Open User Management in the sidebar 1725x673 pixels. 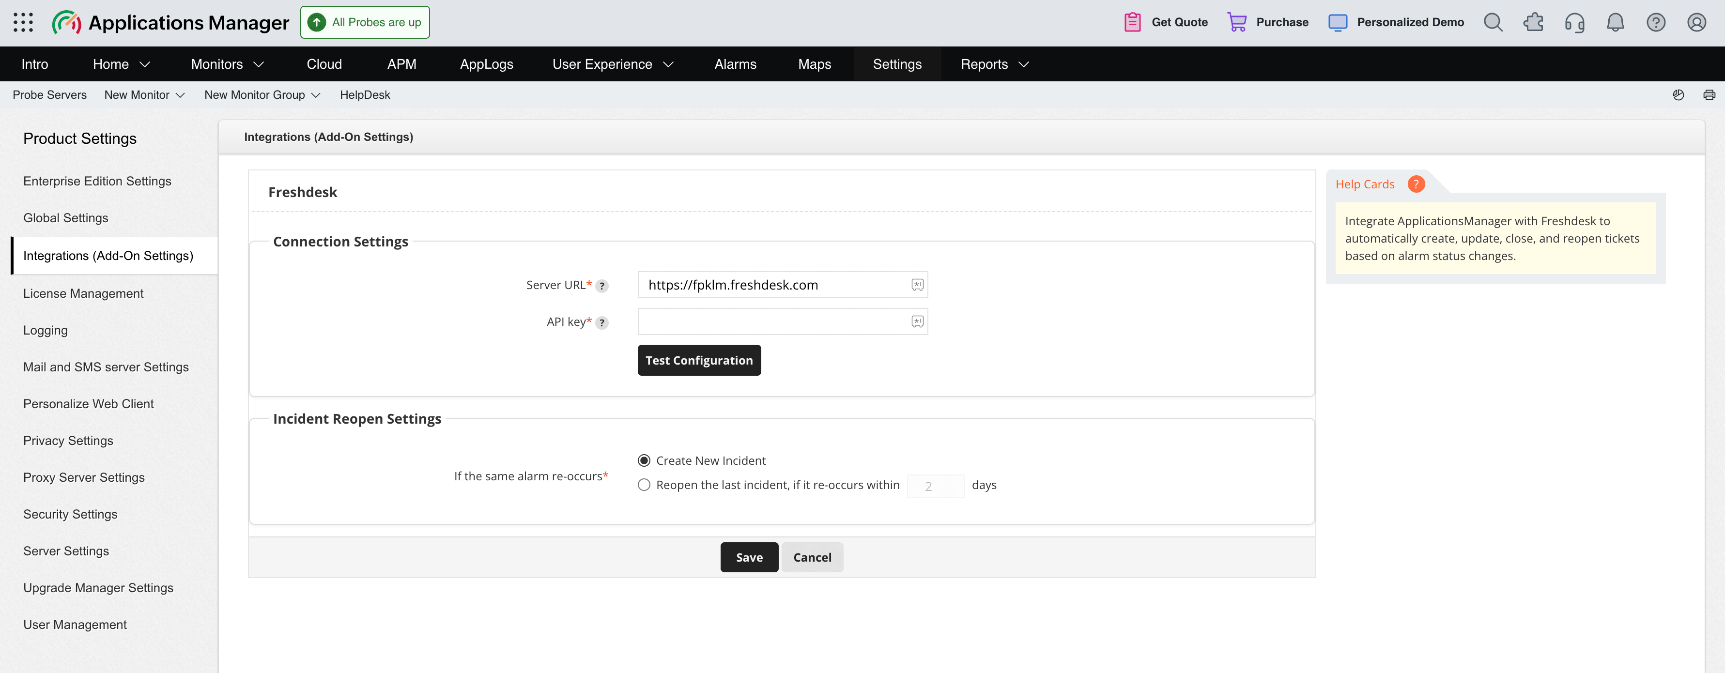(75, 625)
